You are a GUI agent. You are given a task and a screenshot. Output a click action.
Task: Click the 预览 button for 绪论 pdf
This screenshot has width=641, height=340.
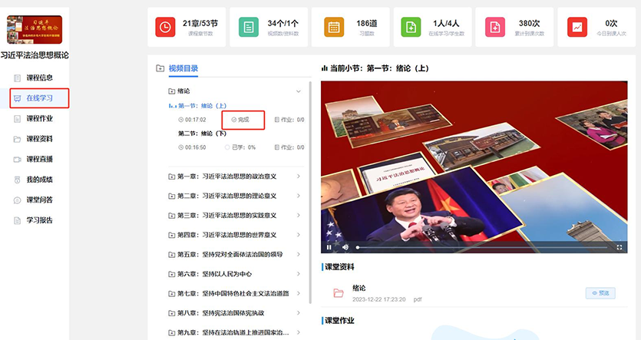600,293
